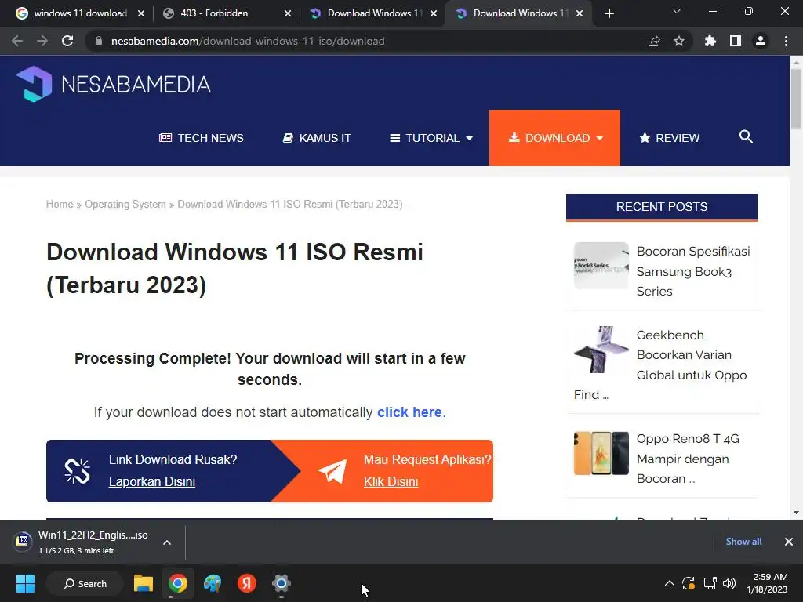Image resolution: width=803 pixels, height=602 pixels.
Task: Click the 'click here' download link
Action: (x=409, y=412)
